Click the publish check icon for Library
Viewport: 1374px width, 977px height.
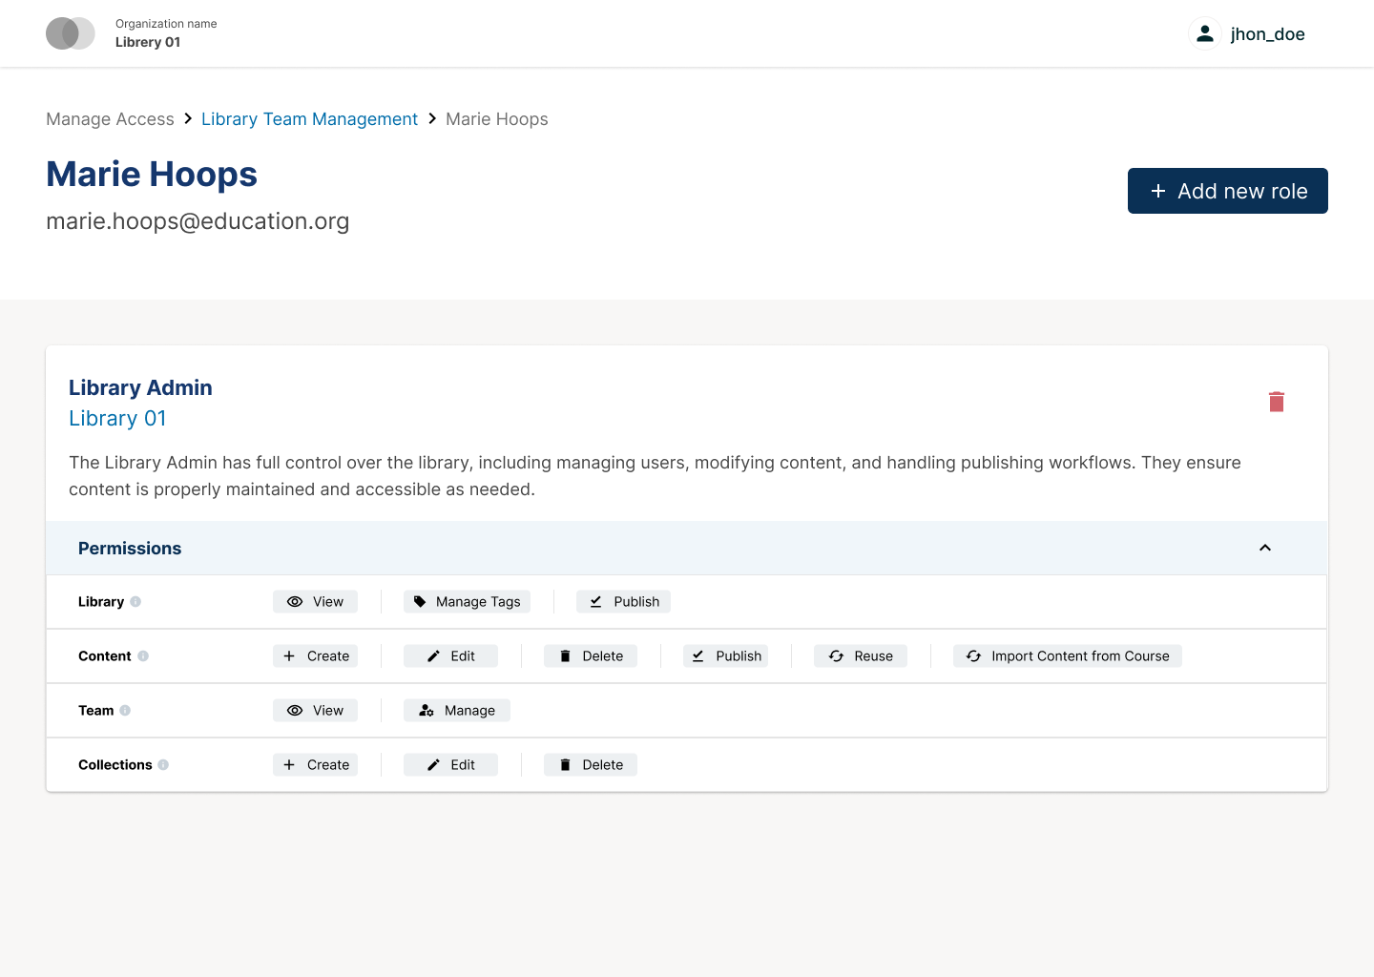coord(596,601)
